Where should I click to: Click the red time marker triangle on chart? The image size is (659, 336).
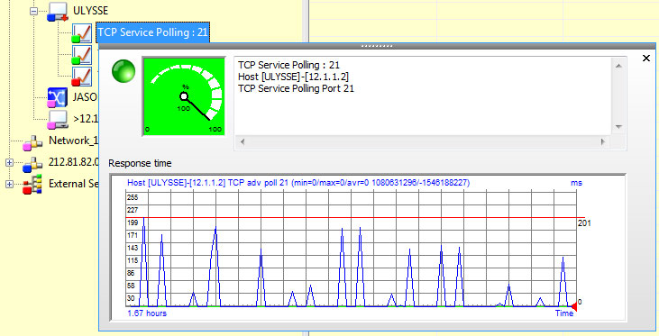click(573, 307)
